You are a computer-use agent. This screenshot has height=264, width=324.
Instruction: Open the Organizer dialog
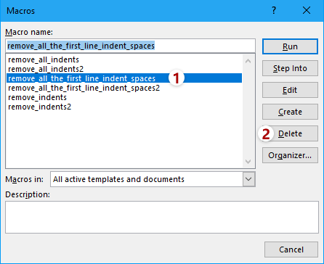290,155
